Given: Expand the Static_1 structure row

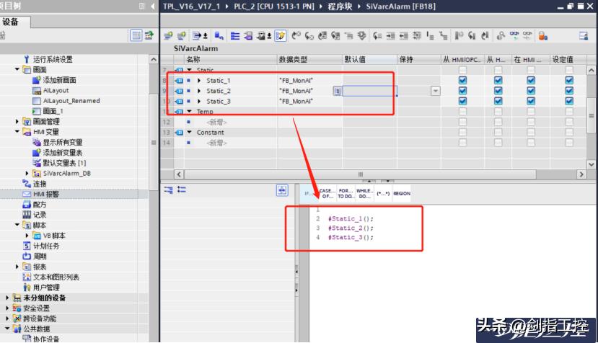Looking at the screenshot, I should (x=199, y=81).
